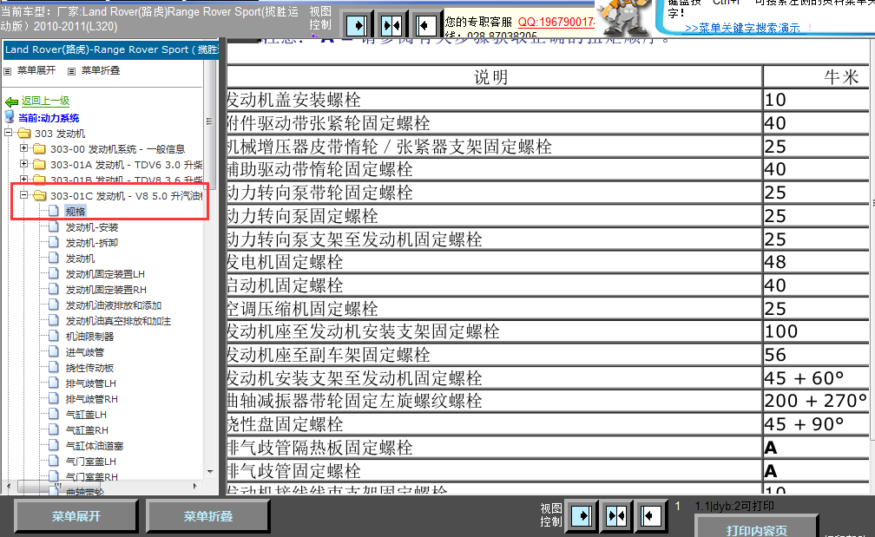This screenshot has height=537, width=875.
Task: Select the 规格 tree item
Action: (x=76, y=212)
